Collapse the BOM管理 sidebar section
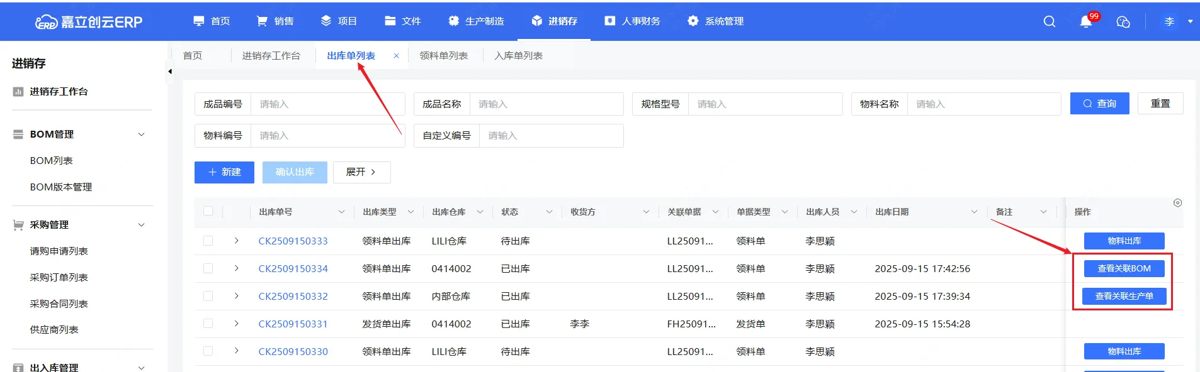 (142, 134)
